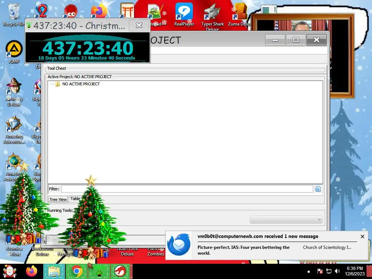This screenshot has width=372, height=279.
Task: Switch to Chrome on the taskbar
Action: (76, 271)
